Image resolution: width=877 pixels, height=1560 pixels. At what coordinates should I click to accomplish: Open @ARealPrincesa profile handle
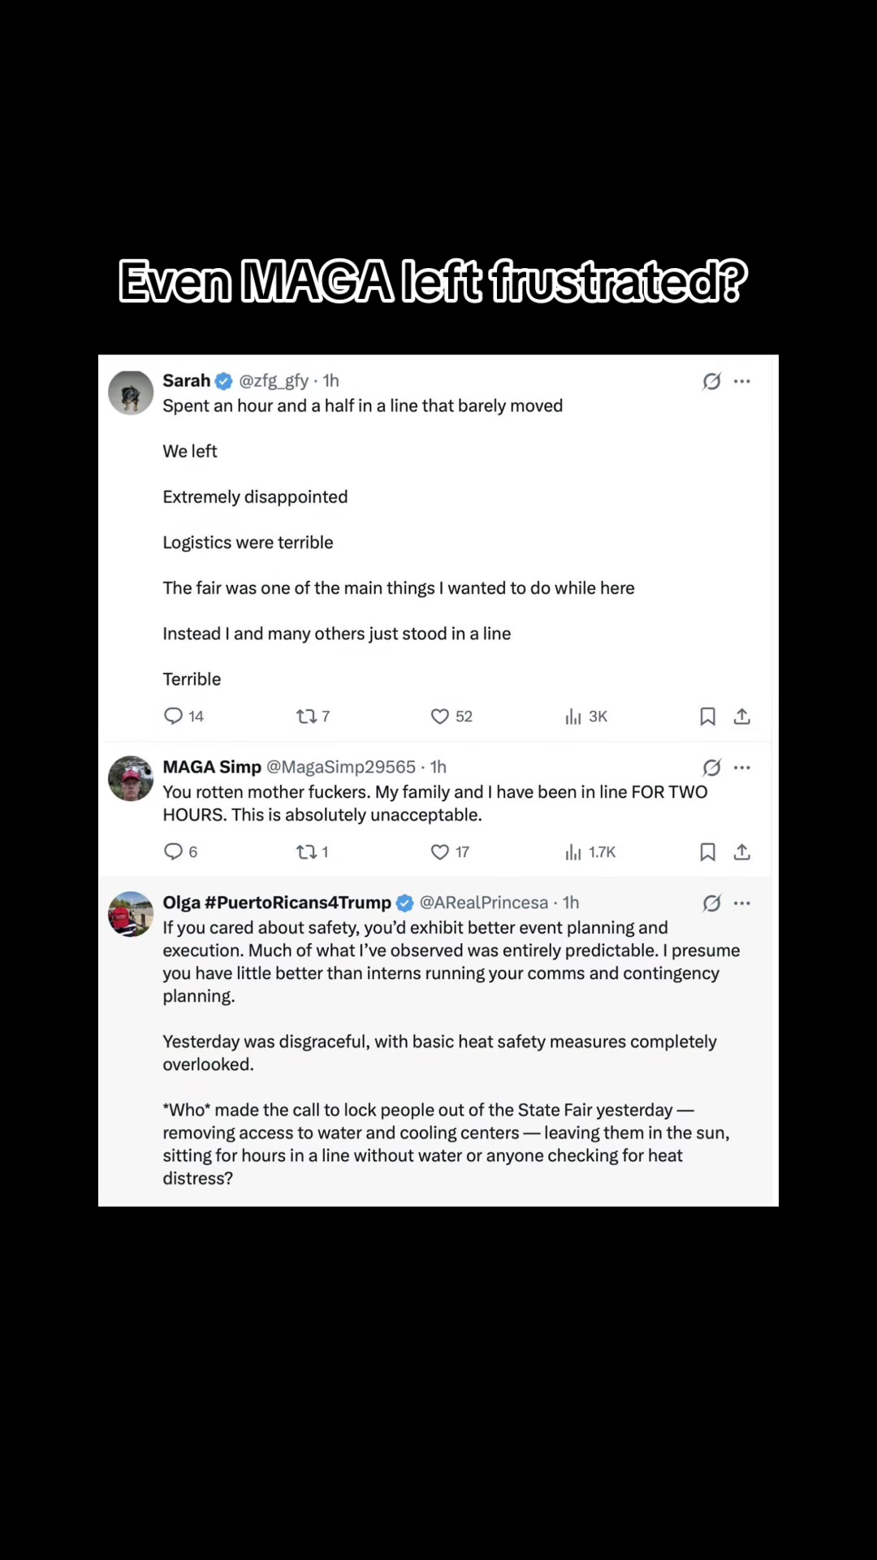[484, 903]
